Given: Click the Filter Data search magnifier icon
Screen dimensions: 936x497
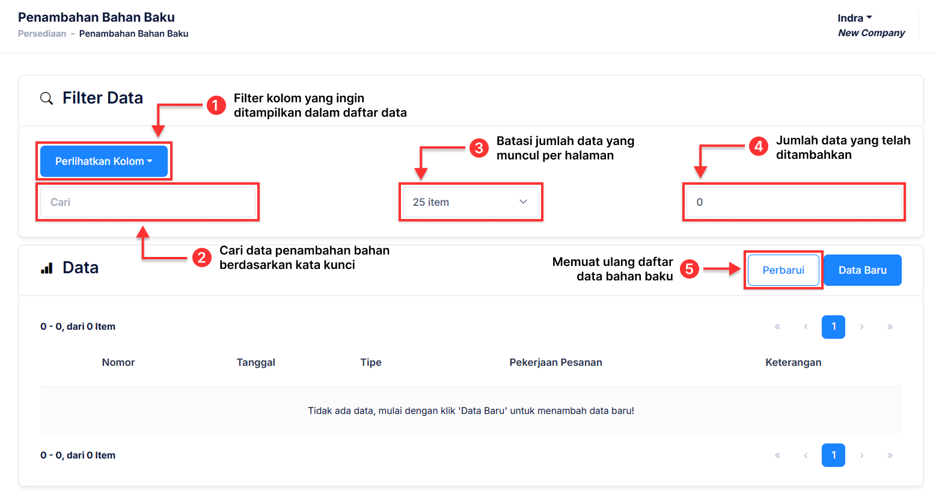Looking at the screenshot, I should pyautogui.click(x=46, y=98).
